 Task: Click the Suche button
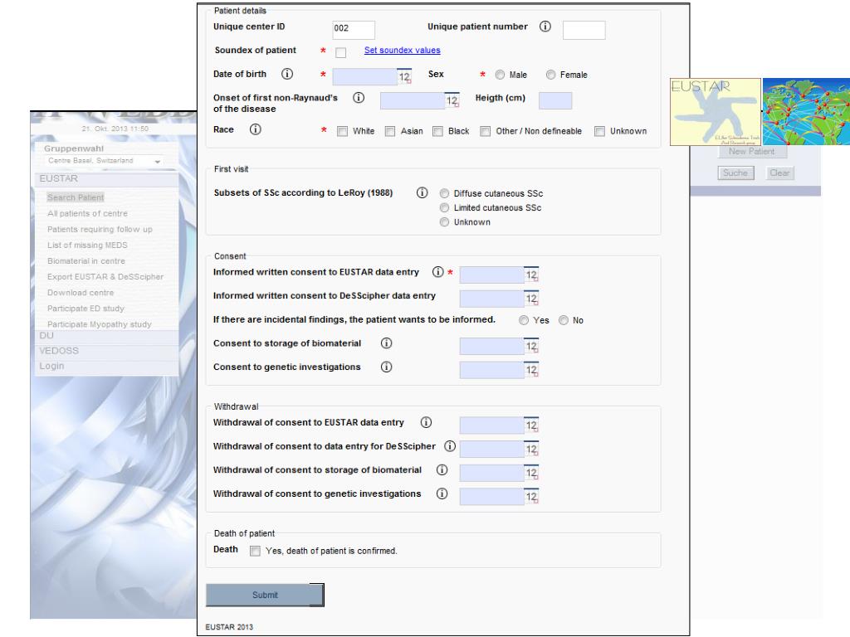click(x=735, y=173)
